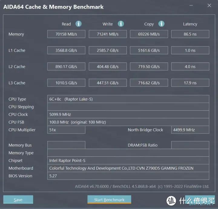Click Start Benchmark button
Screen dimensions: 218x209
click(x=109, y=200)
